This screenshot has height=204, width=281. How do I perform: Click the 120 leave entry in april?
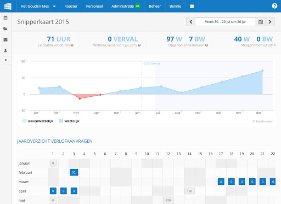pos(189,191)
